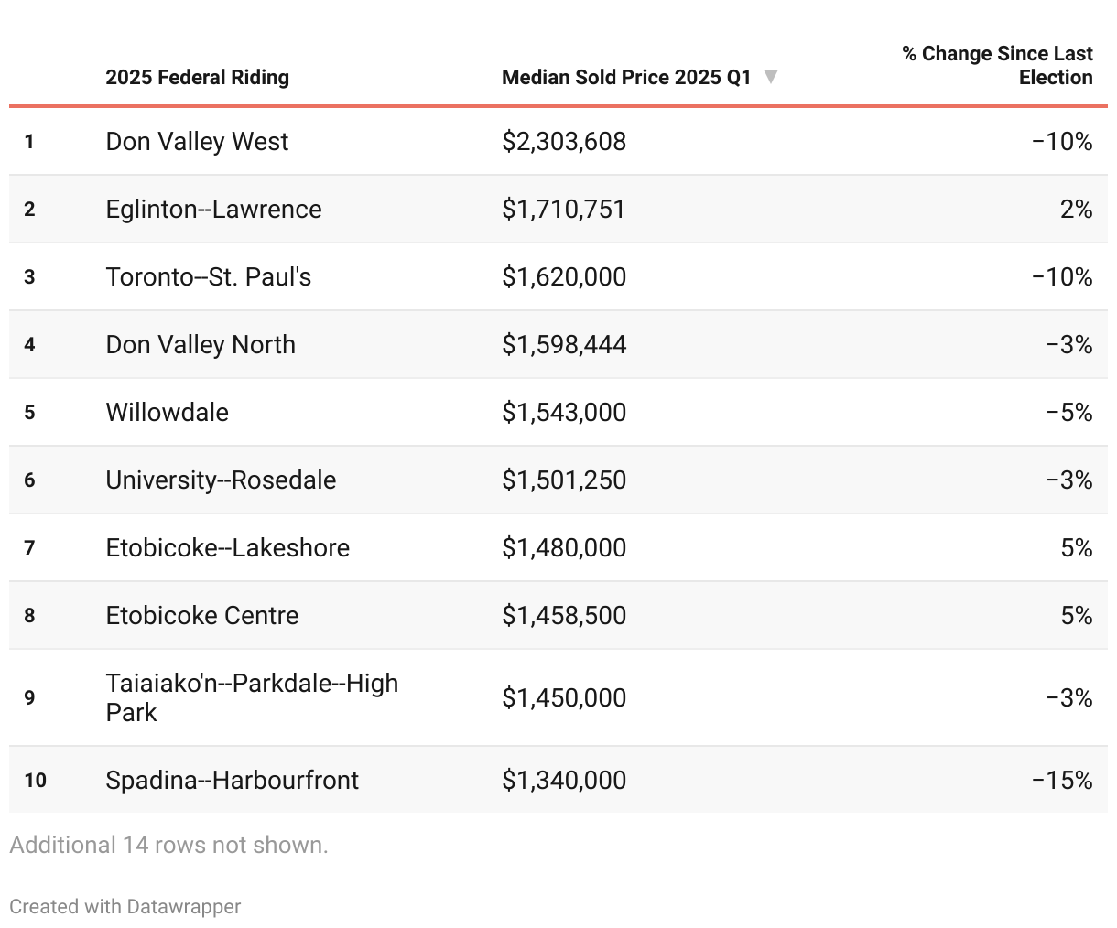Click the $1,710,751 median price cell
This screenshot has width=1117, height=928.
(x=563, y=209)
